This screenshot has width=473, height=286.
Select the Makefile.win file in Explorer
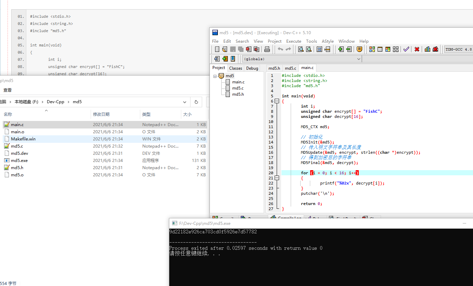point(104,139)
